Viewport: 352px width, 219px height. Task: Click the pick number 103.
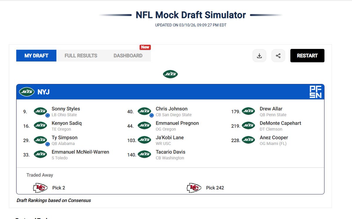131,140
